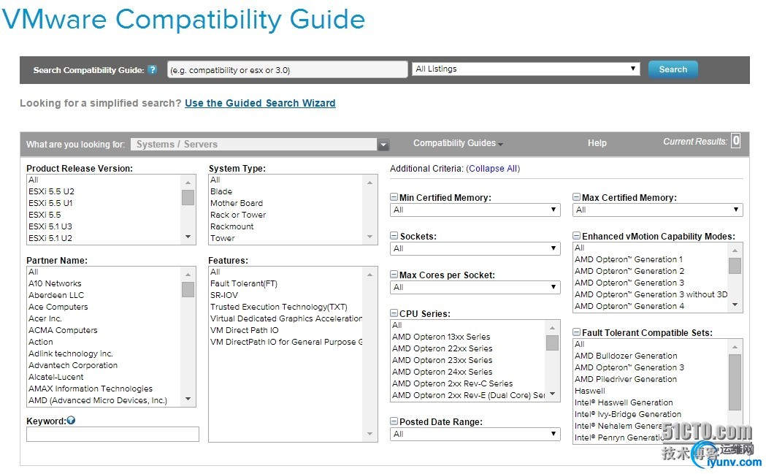The width and height of the screenshot is (766, 474).
Task: Collapse the Min Certified Memory section
Action: pos(394,198)
